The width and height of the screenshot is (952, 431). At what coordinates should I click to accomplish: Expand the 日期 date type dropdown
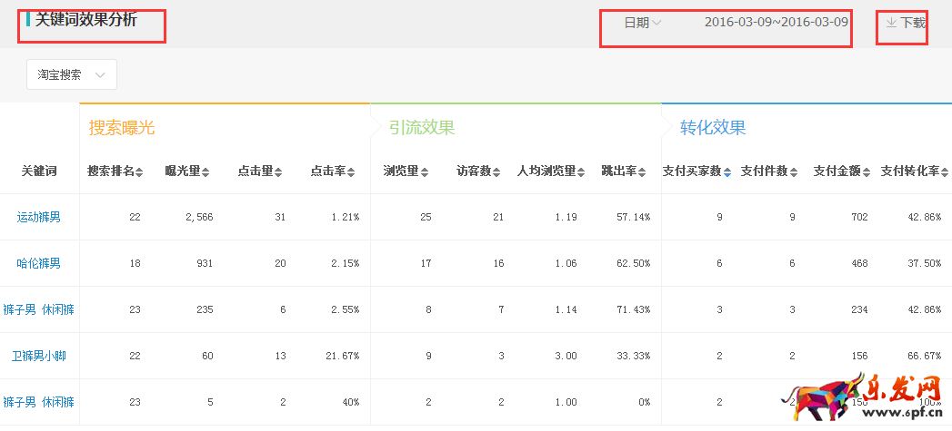coord(642,23)
